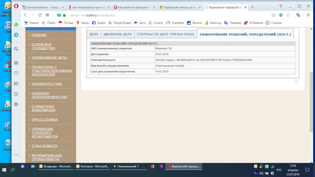Screen dimensions: 315x177
Task: Open browsing history clock icon in sidebar
Action: click(16, 94)
